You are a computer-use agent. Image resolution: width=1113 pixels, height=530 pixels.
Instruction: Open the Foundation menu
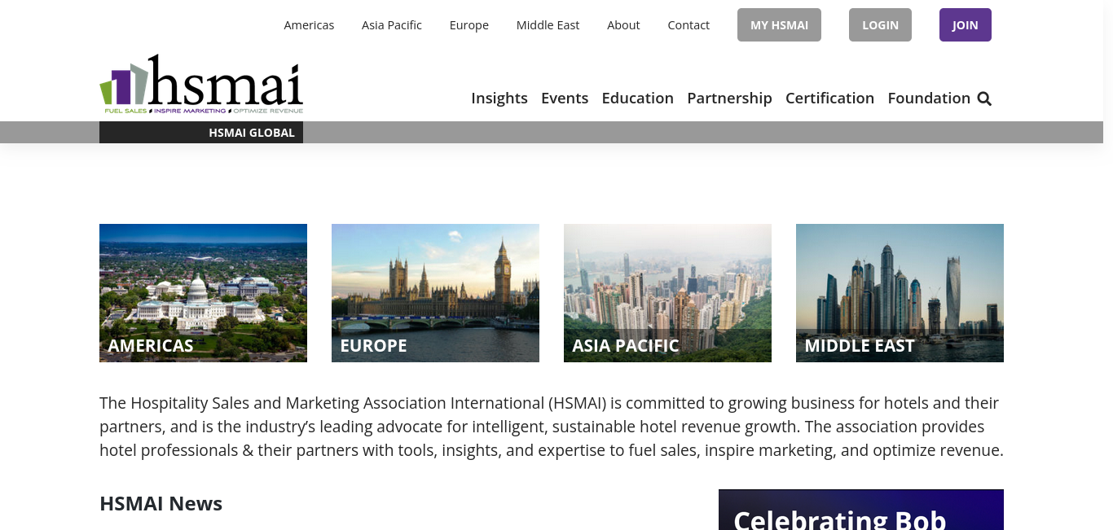(929, 99)
